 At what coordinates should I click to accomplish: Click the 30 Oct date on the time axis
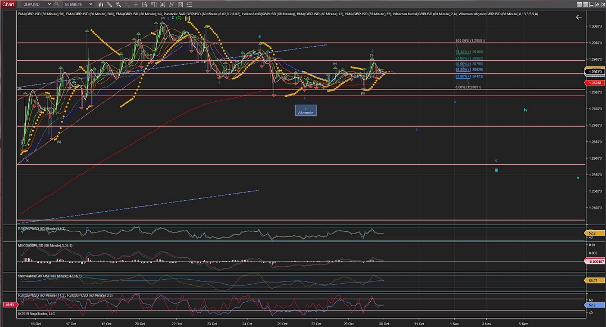[384, 324]
